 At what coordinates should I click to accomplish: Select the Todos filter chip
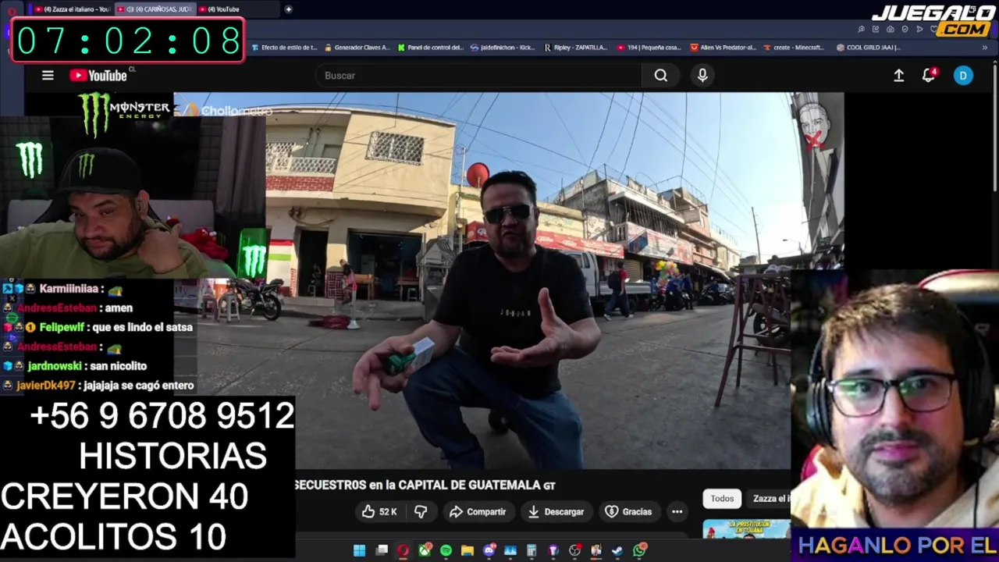click(x=722, y=499)
